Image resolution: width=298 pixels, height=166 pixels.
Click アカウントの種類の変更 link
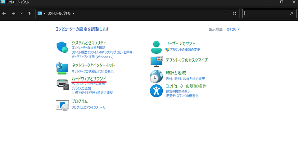[x=185, y=50]
